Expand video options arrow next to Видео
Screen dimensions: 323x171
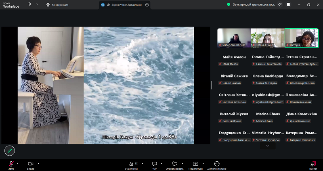38,163
